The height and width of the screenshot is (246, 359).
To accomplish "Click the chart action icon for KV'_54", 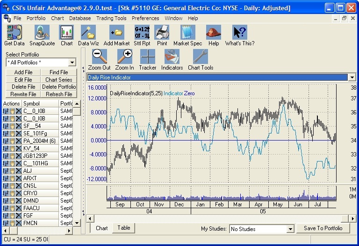I will [5, 148].
